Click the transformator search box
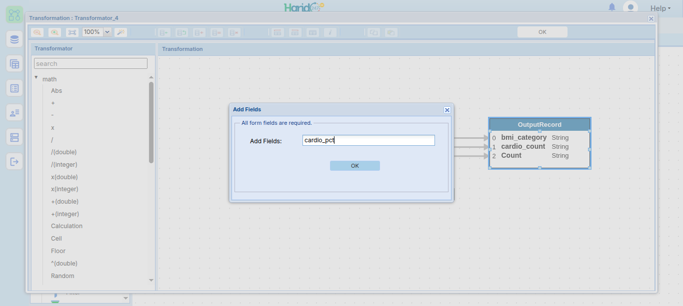This screenshot has width=683, height=306. (90, 63)
